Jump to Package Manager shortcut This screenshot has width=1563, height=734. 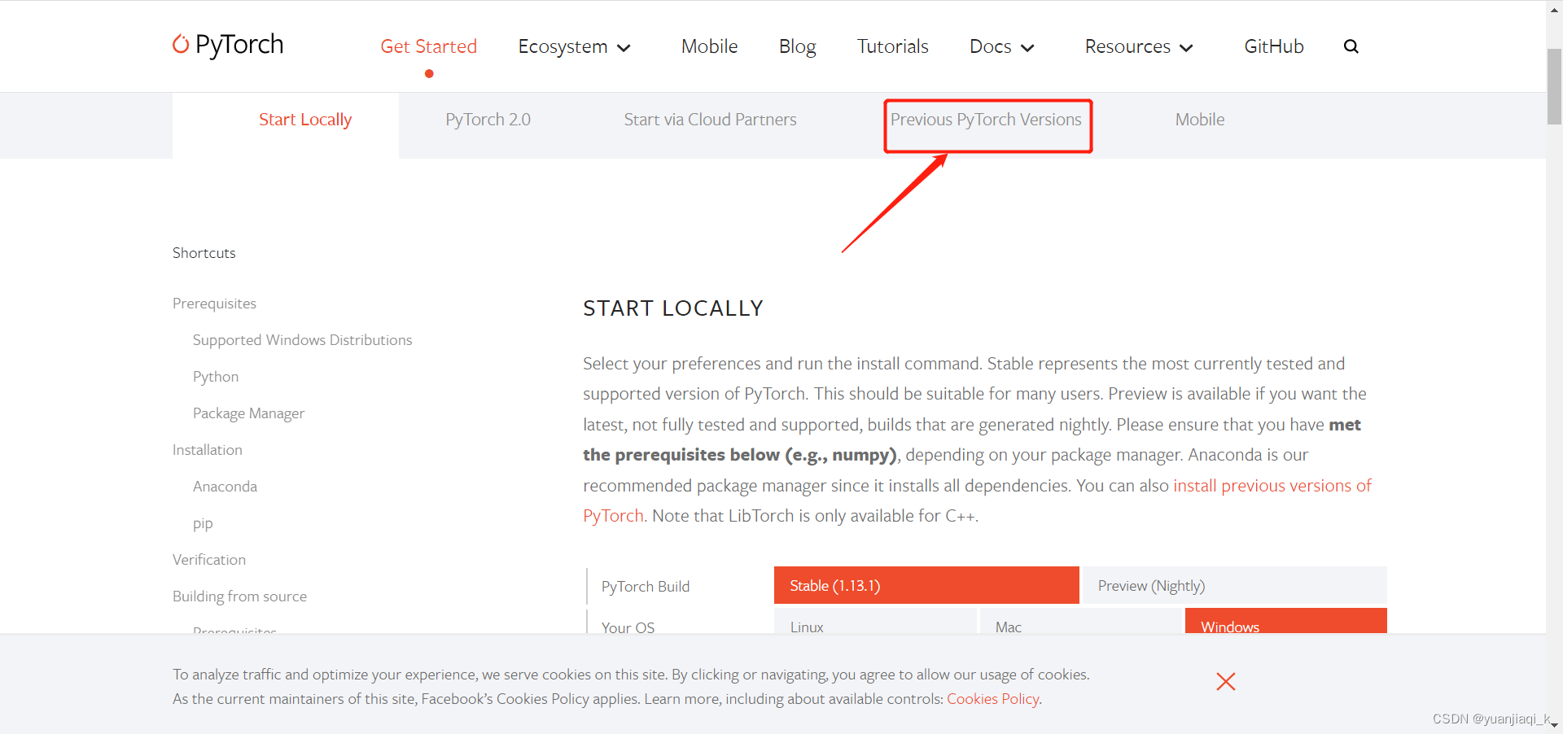pos(248,413)
